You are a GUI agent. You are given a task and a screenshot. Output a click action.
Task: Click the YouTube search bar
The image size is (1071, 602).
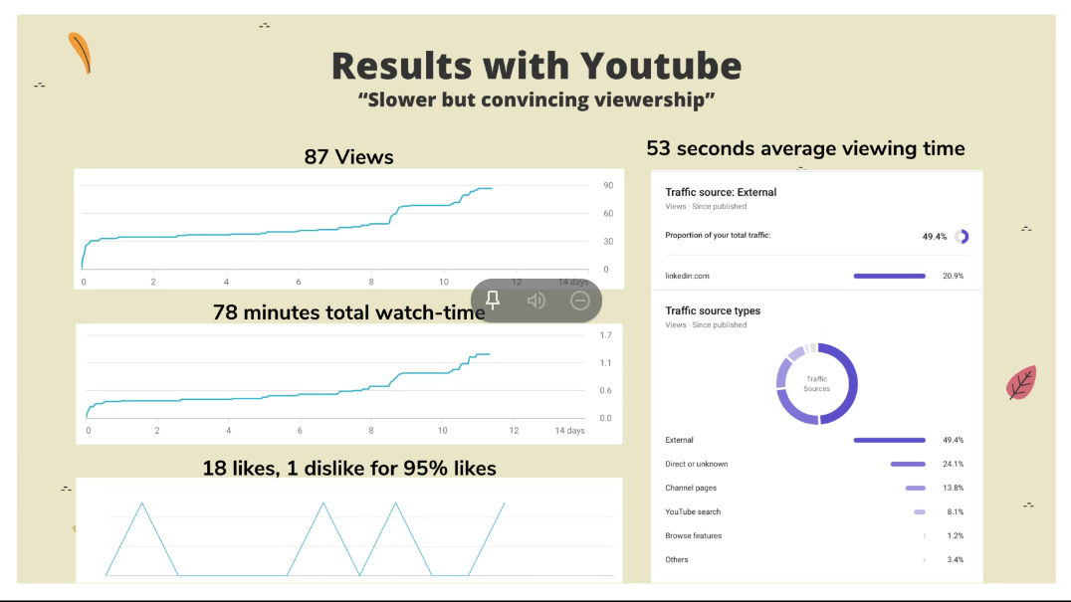tap(920, 511)
